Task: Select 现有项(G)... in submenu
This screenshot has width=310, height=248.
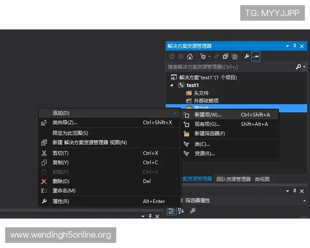Action: (229, 124)
